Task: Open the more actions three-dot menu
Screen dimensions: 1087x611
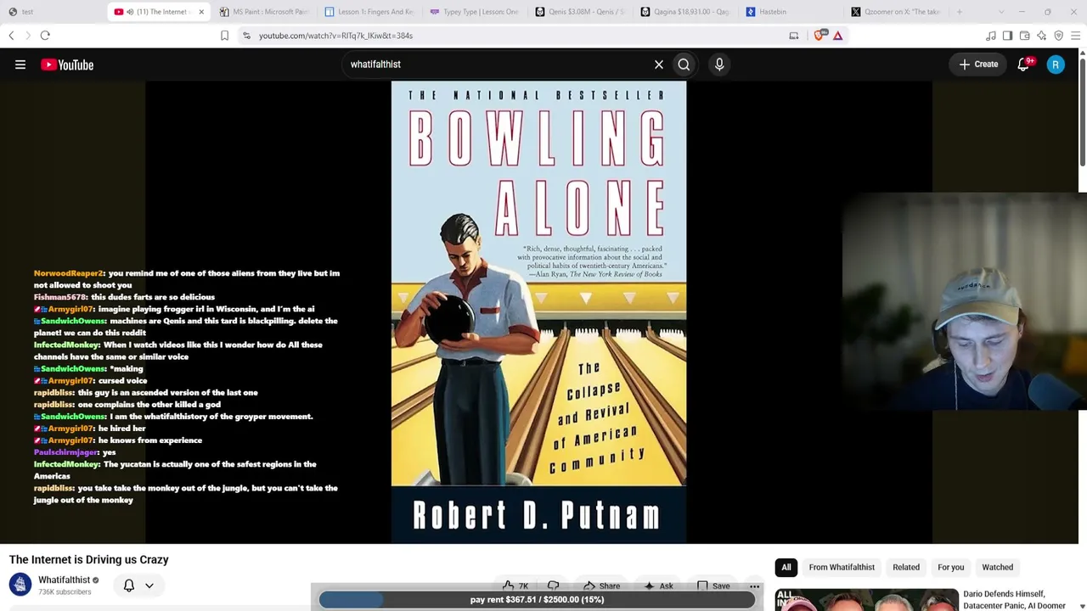Action: pos(754,586)
